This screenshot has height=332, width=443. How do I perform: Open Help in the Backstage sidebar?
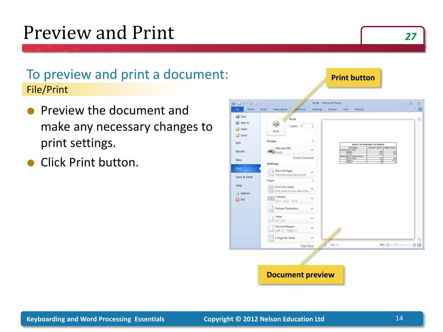click(239, 185)
